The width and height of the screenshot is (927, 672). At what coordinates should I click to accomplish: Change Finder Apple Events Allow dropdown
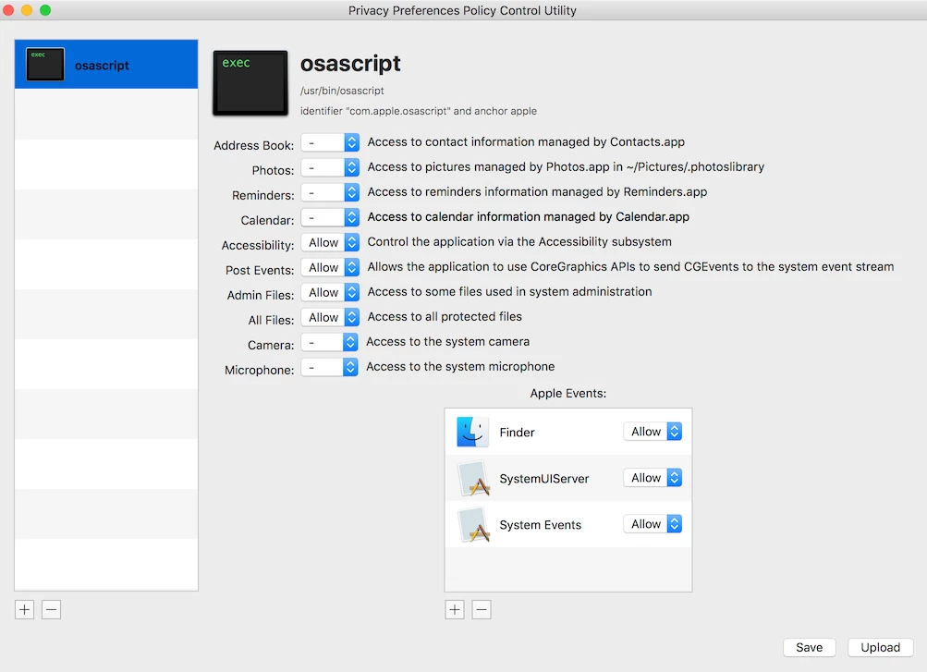click(653, 432)
